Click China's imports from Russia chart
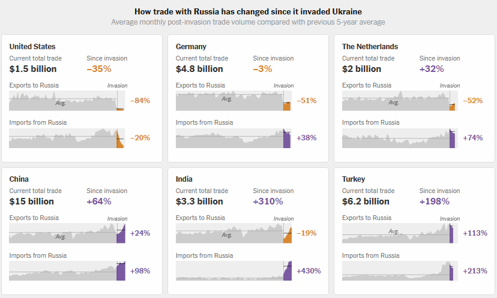The width and height of the screenshot is (497, 298). point(66,270)
